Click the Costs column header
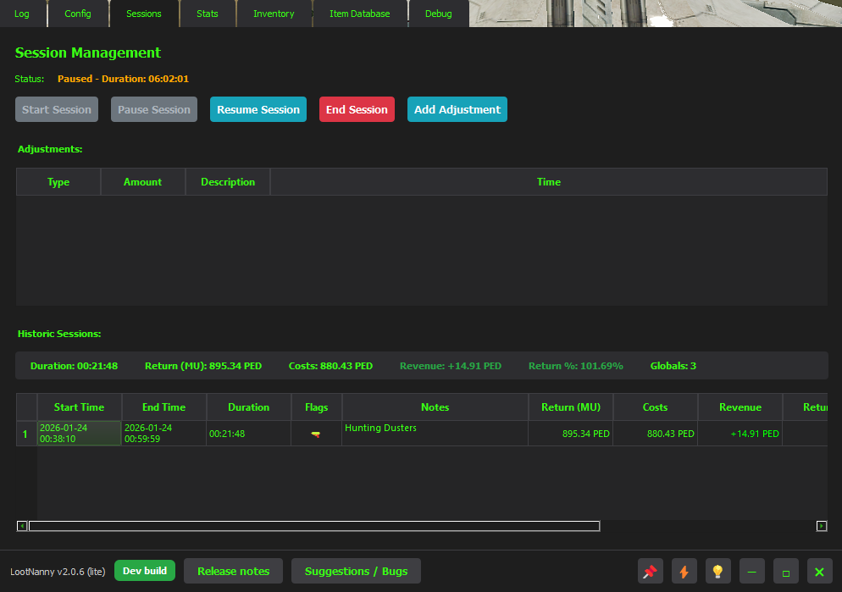This screenshot has width=842, height=592. (x=655, y=407)
